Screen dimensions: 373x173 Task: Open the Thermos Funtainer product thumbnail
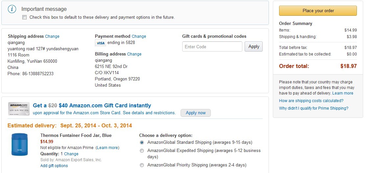tap(19, 144)
